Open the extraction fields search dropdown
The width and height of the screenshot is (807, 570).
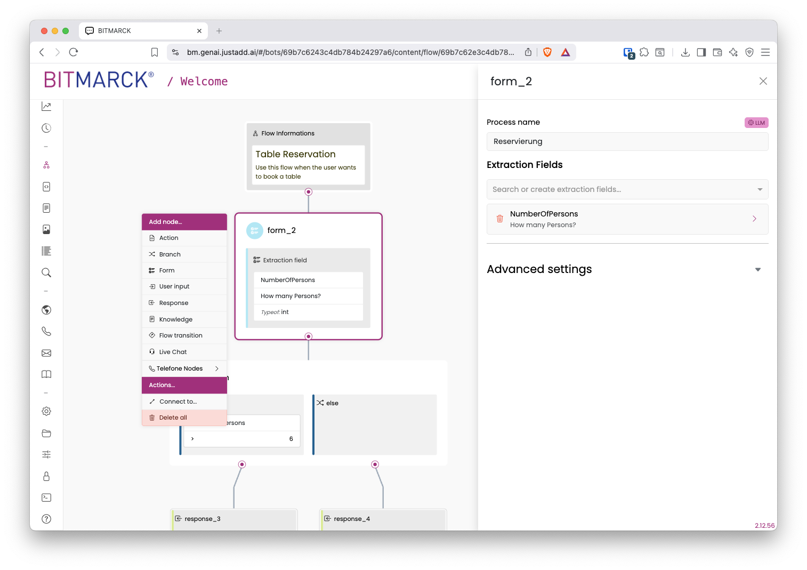click(x=627, y=189)
